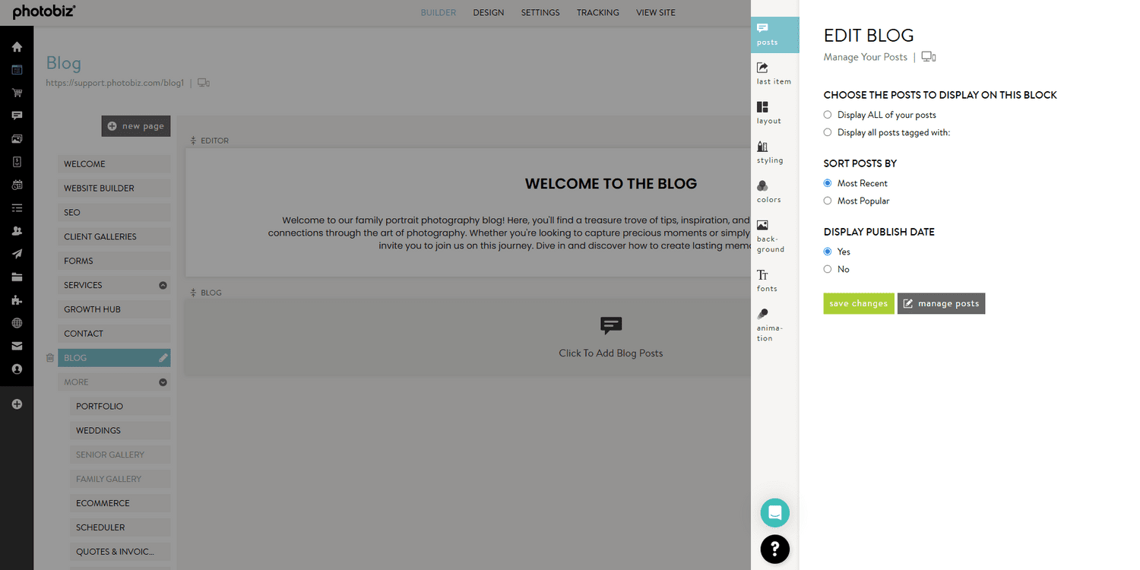This screenshot has height=570, width=1140.
Task: Open TRACKING in top navigation
Action: 598,13
